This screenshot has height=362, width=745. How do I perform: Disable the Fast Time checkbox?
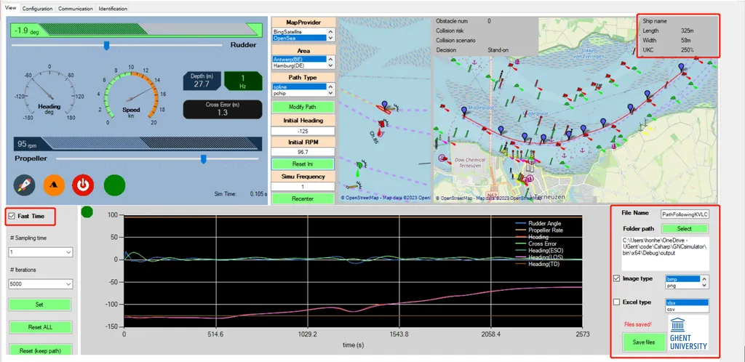click(x=12, y=216)
